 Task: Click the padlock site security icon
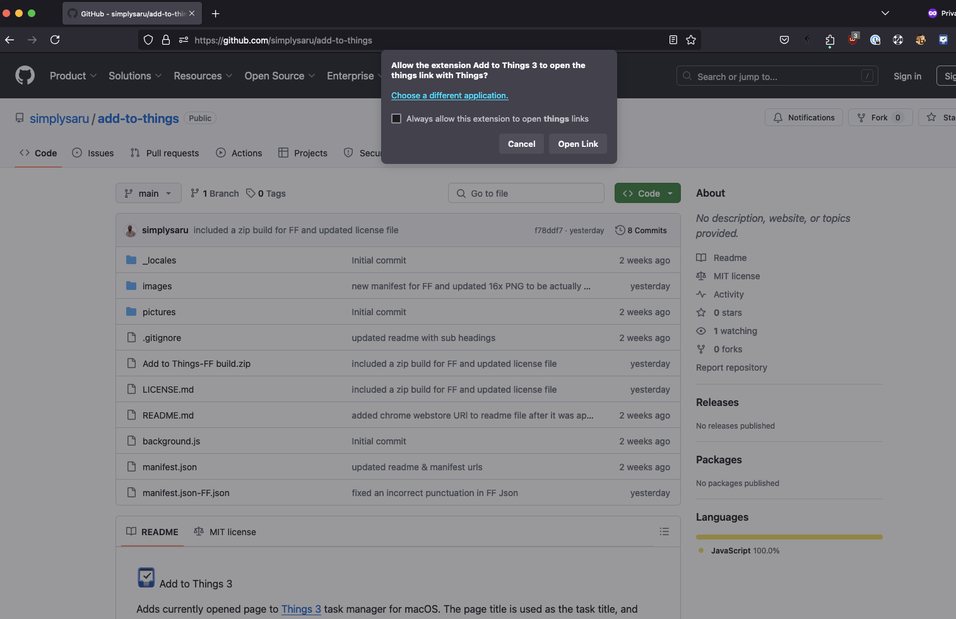166,40
